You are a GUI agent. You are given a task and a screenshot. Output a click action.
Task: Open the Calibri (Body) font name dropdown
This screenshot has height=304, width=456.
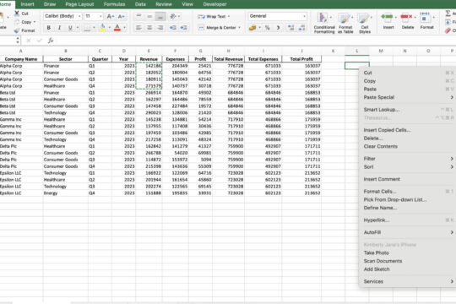pos(79,16)
